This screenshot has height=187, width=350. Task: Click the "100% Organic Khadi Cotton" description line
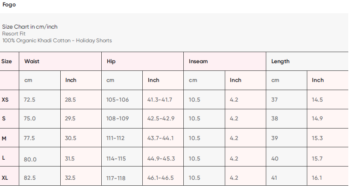57,41
